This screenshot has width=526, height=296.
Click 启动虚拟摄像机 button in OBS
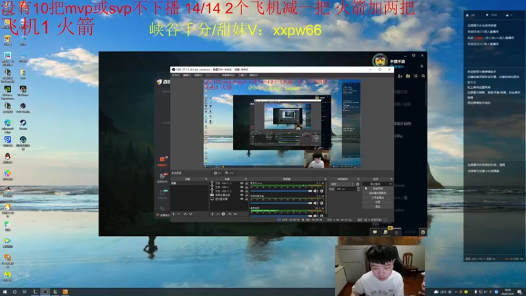point(377,193)
